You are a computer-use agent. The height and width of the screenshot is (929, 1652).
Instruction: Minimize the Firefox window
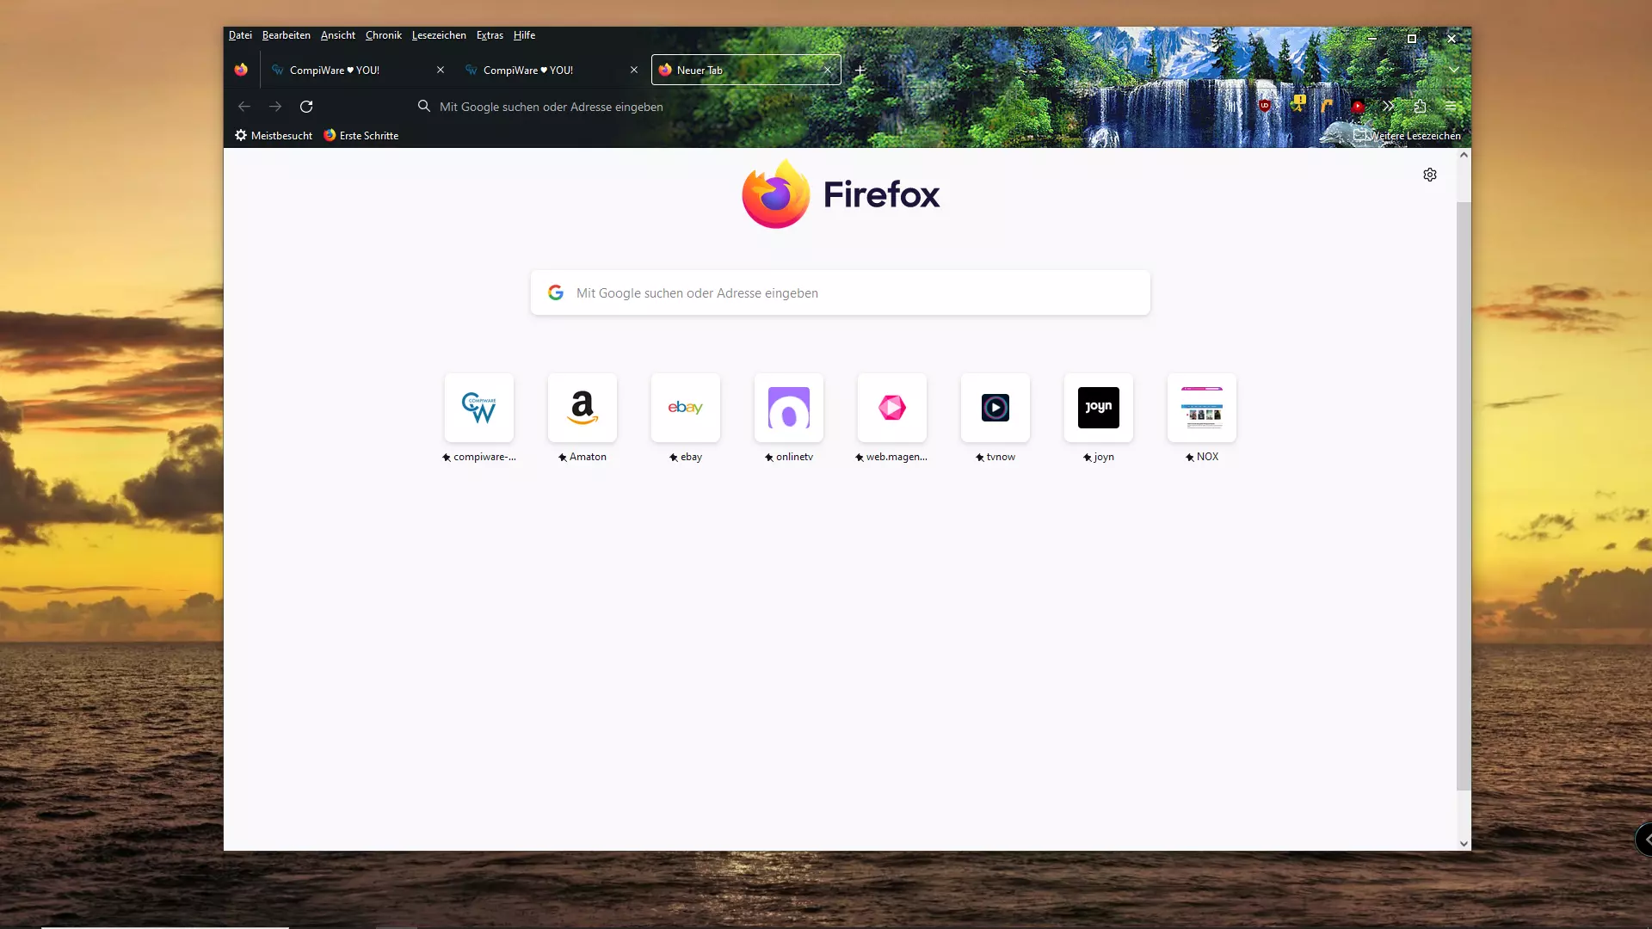(x=1372, y=39)
